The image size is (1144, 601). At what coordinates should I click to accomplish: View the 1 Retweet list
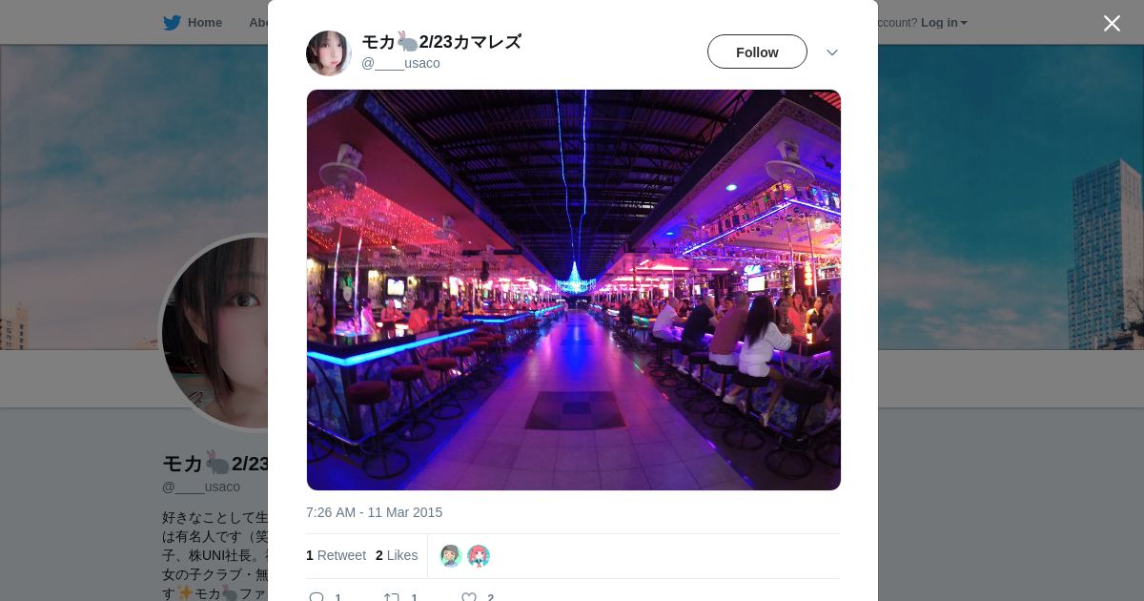[x=336, y=555]
